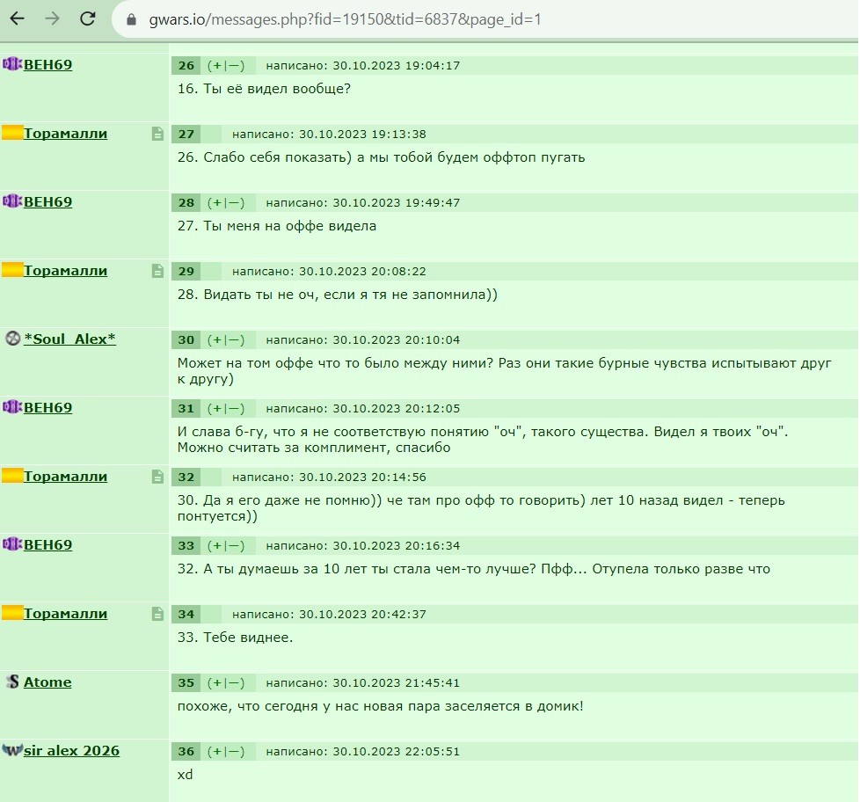Click the browser forward arrow
This screenshot has height=802, width=860.
53,18
